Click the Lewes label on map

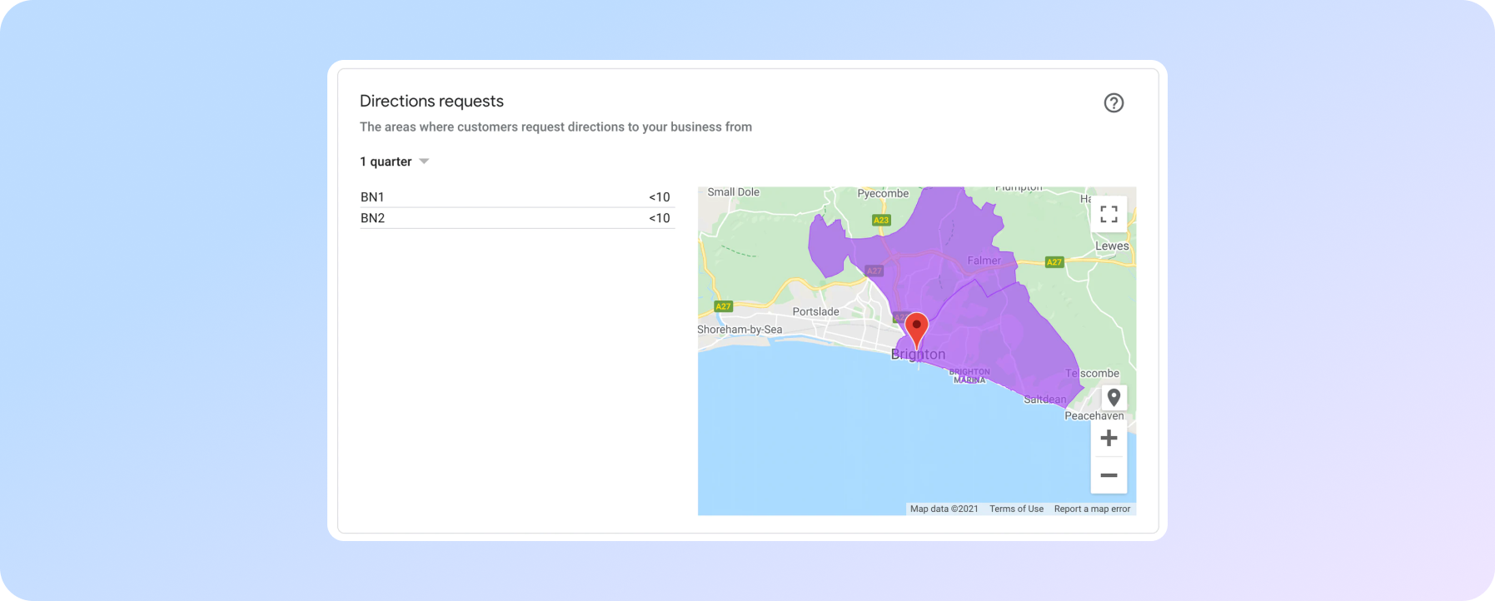1112,246
